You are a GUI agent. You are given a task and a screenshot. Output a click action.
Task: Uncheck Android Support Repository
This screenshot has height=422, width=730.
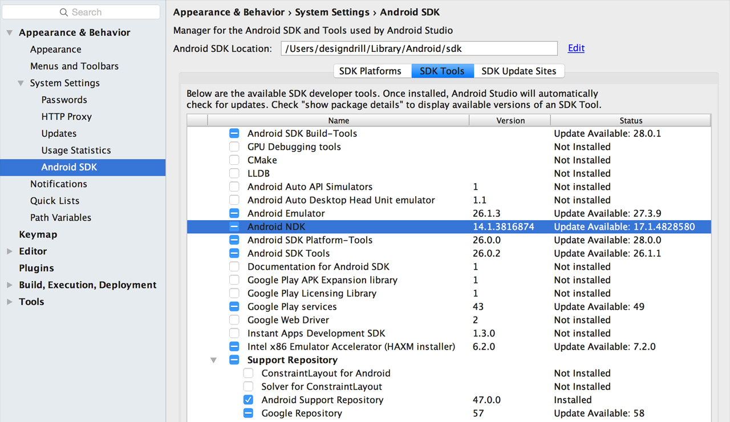(248, 400)
